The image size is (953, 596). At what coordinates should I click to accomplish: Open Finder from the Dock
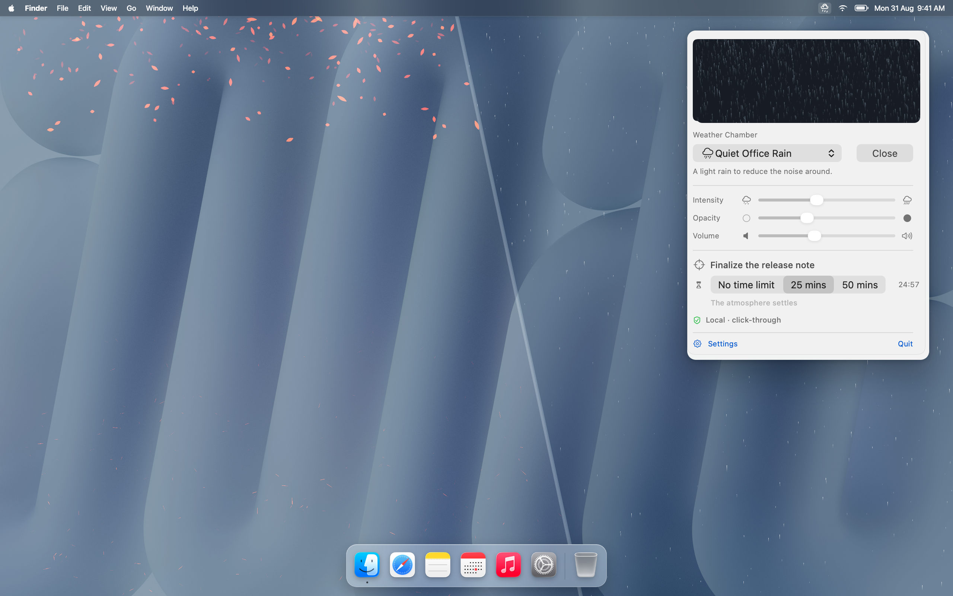point(367,565)
